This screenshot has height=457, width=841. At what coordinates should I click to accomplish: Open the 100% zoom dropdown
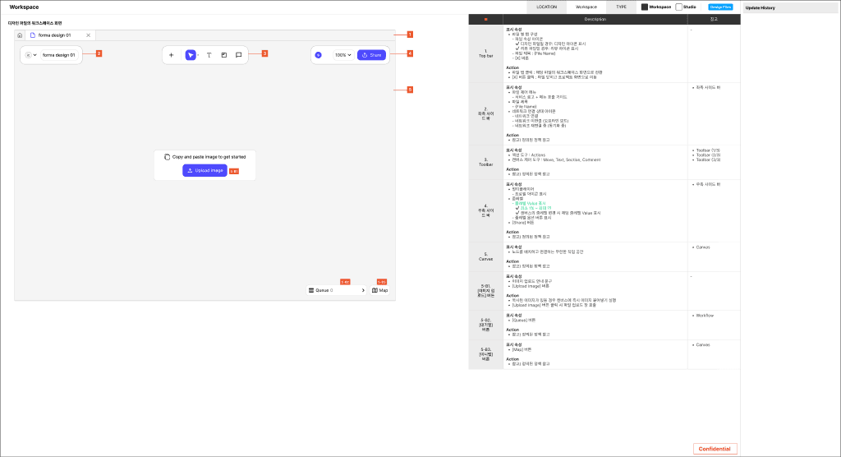[x=342, y=55]
